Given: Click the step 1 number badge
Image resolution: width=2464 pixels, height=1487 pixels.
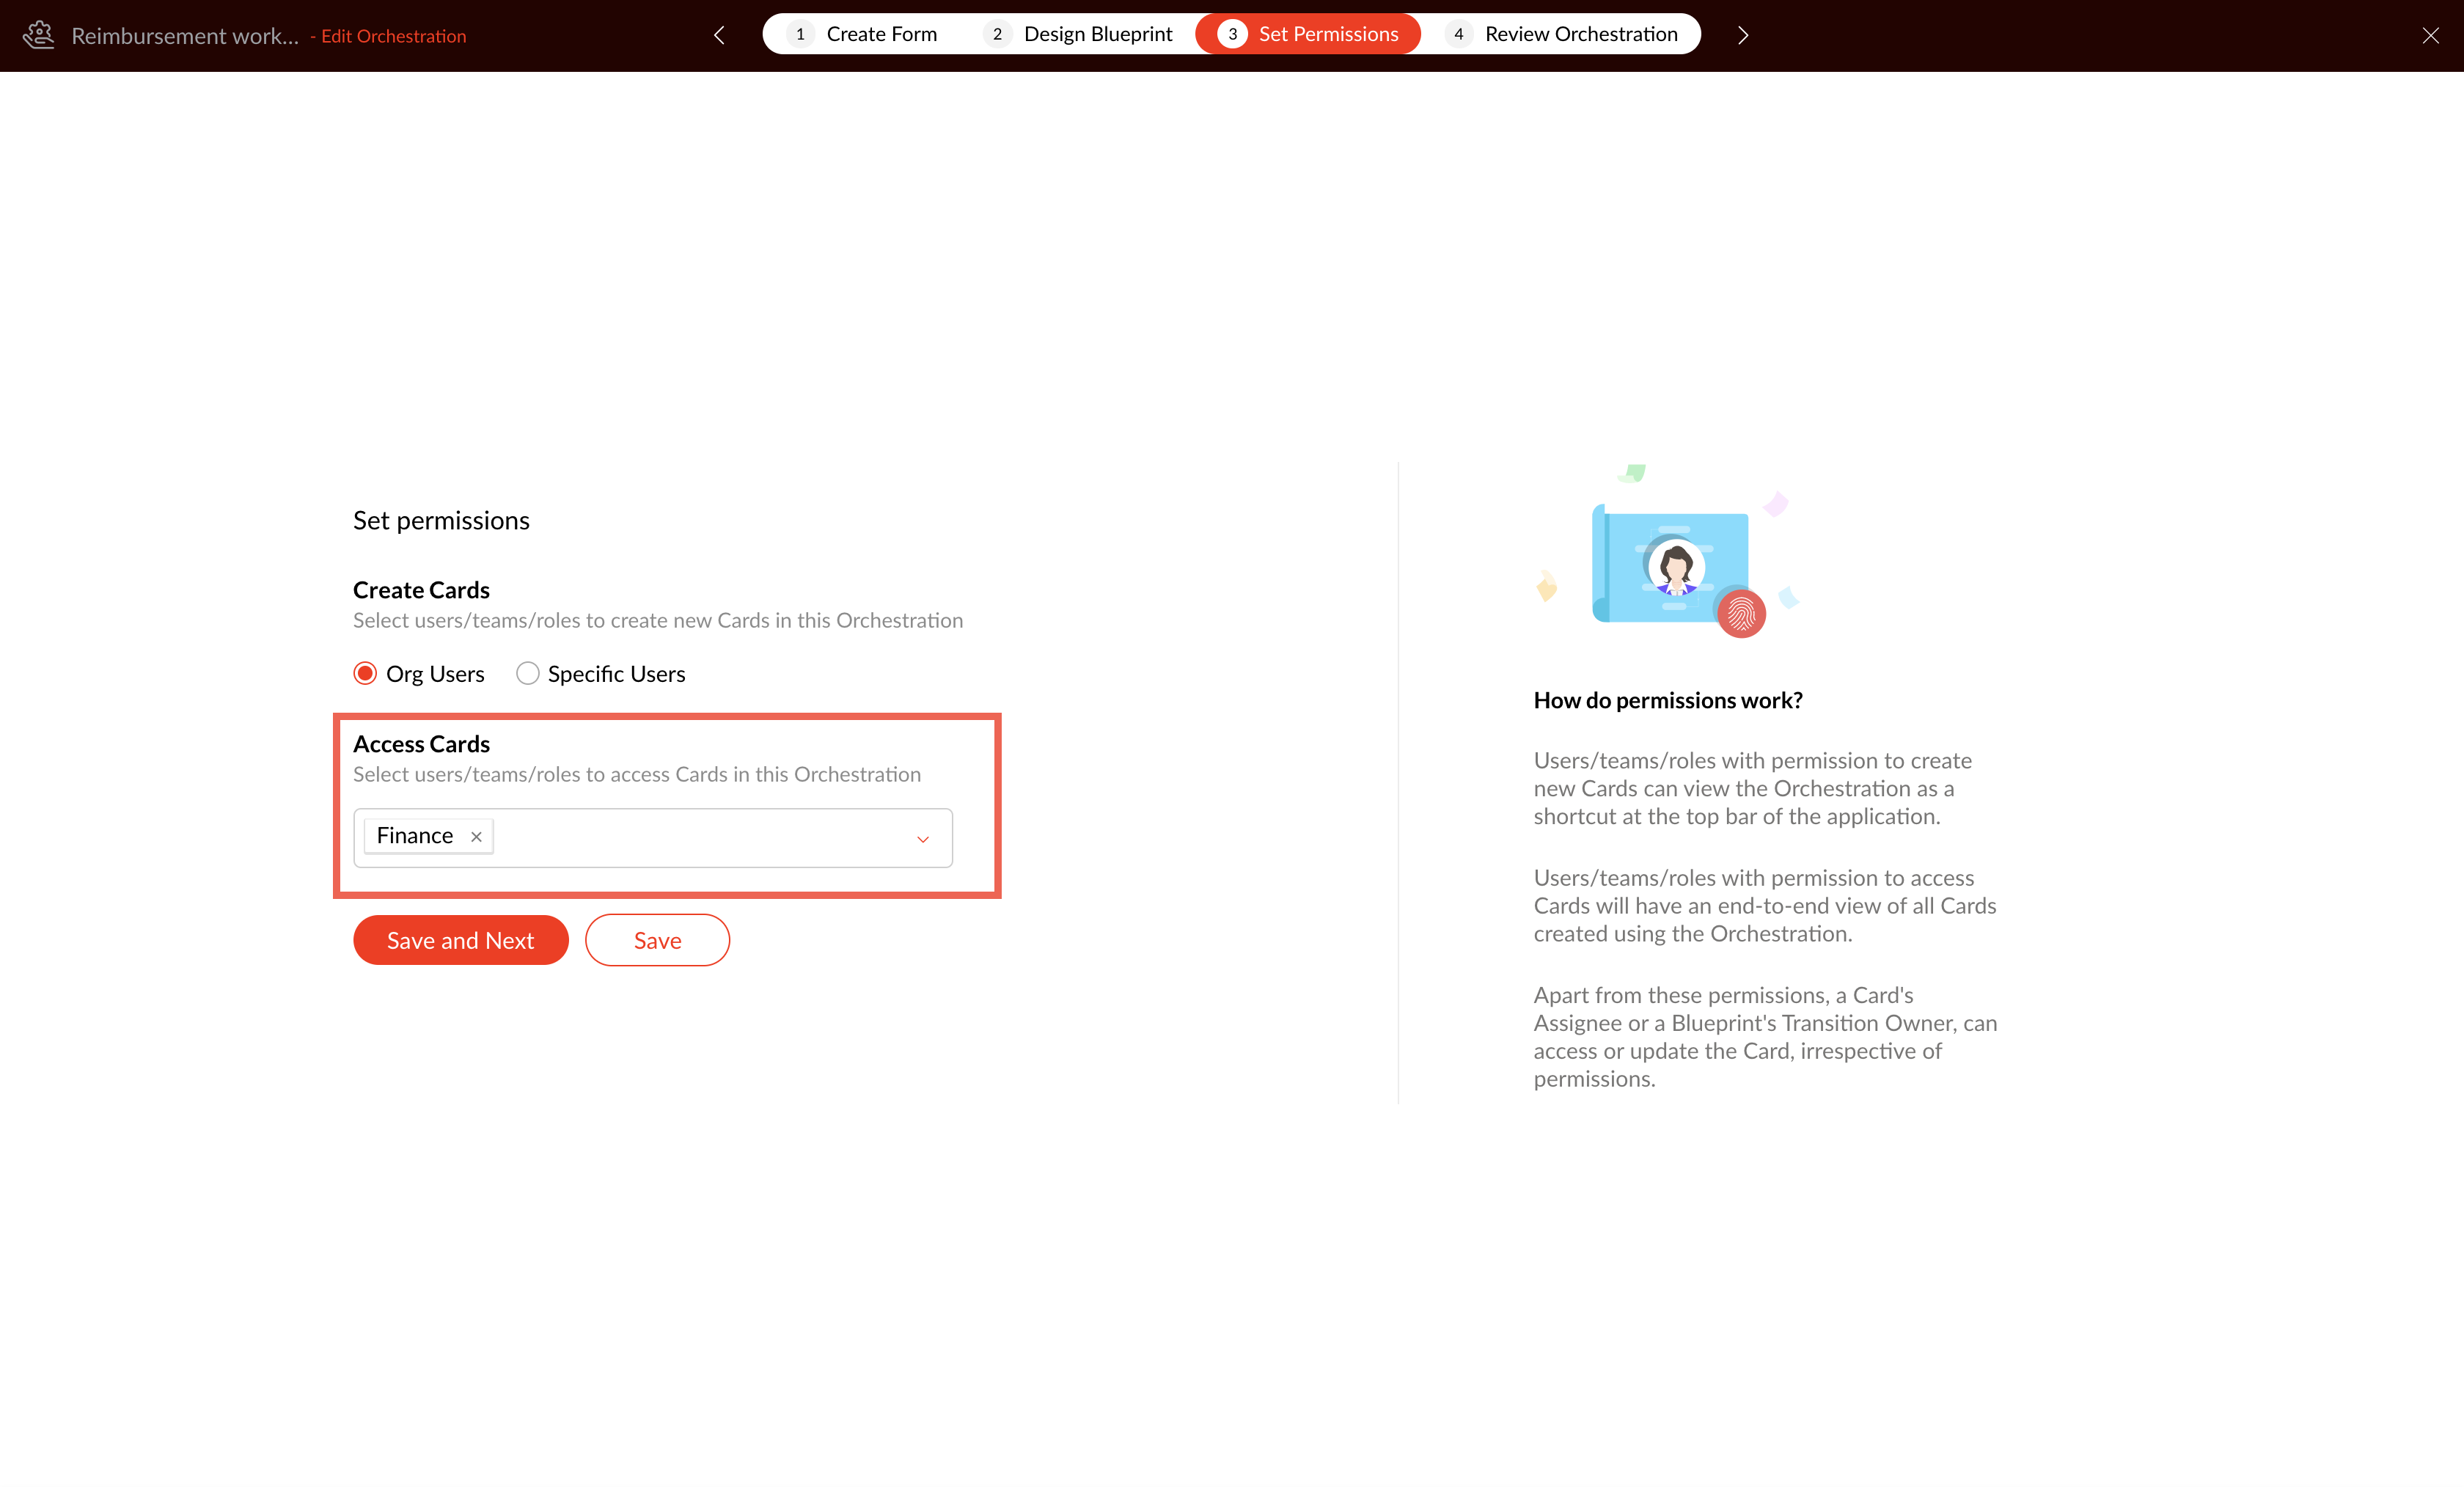Looking at the screenshot, I should click(800, 34).
